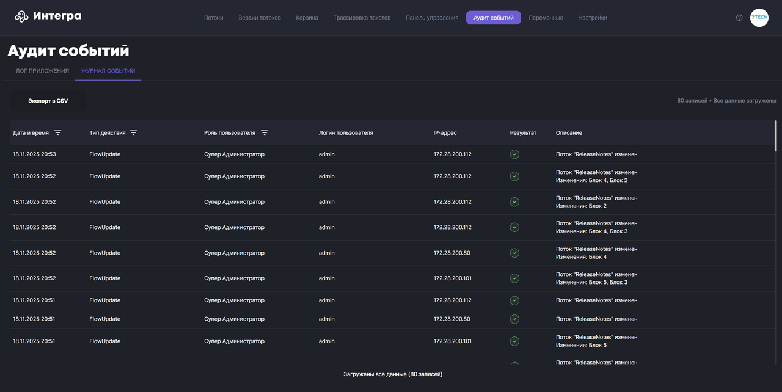782x392 pixels.
Task: Open the Переменные section
Action: 546,18
